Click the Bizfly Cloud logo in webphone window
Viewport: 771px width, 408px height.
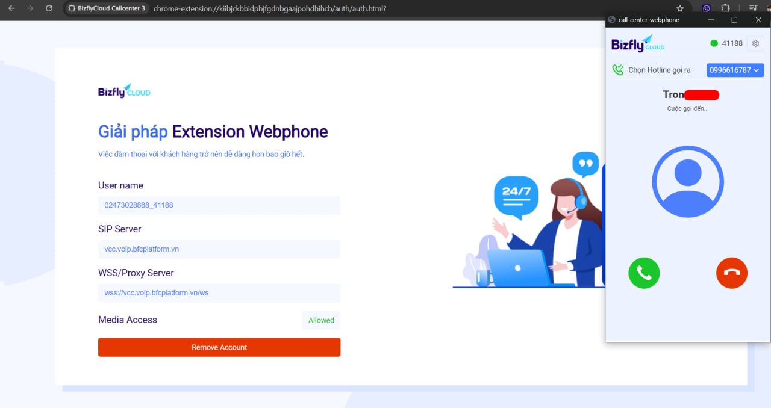coord(638,43)
